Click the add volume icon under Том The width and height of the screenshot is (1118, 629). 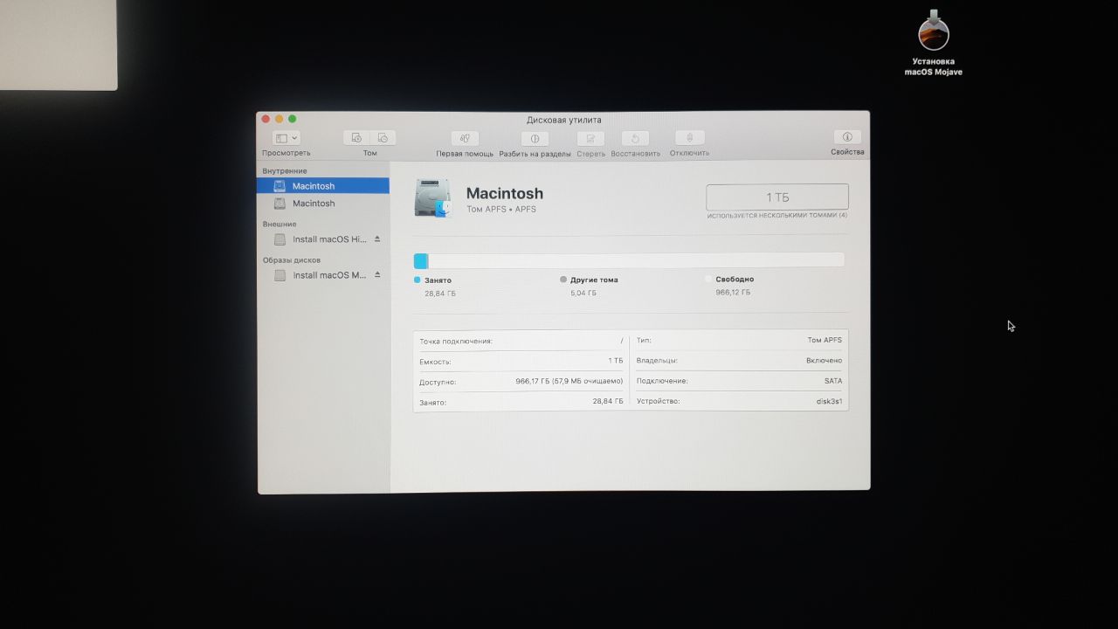point(356,138)
